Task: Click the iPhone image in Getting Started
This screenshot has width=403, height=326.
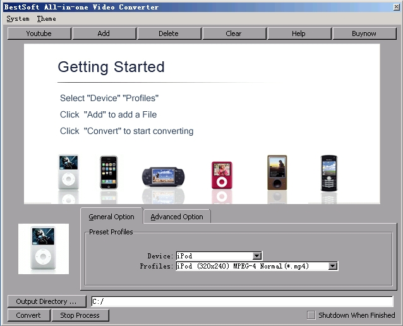Action: point(109,172)
